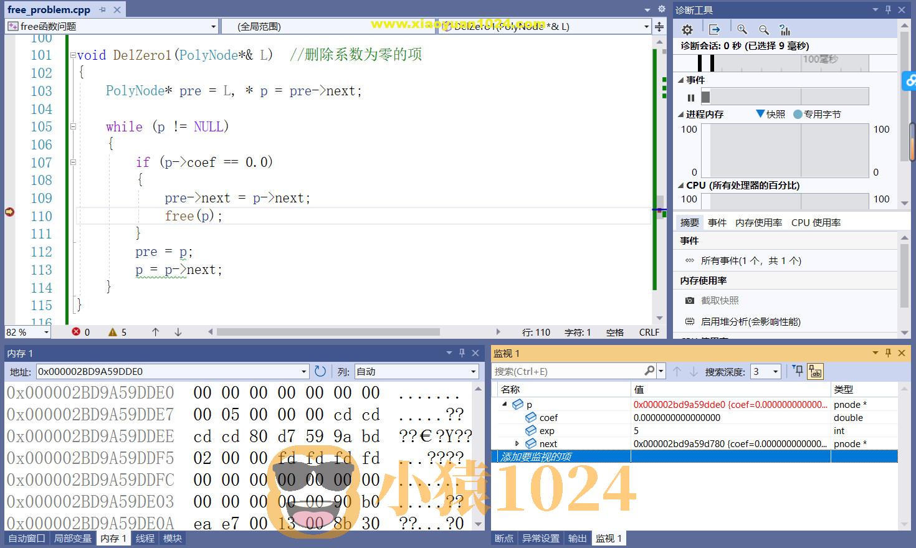Click the breakpoint glyph next to line 110
Image resolution: width=916 pixels, height=548 pixels.
tap(9, 212)
